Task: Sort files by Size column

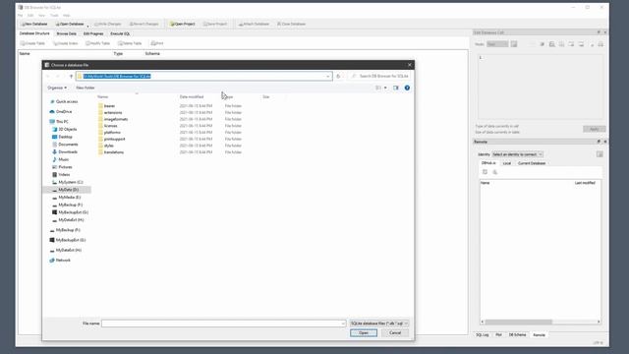Action: point(266,97)
